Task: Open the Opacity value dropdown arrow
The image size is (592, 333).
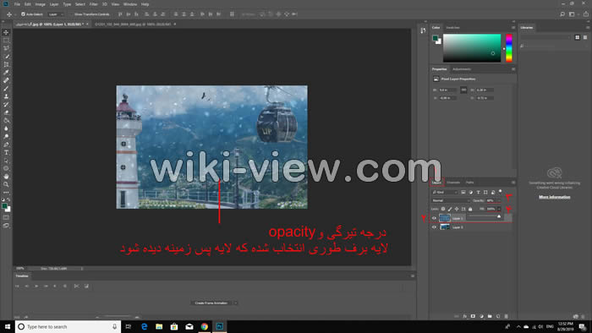Action: [x=499, y=200]
